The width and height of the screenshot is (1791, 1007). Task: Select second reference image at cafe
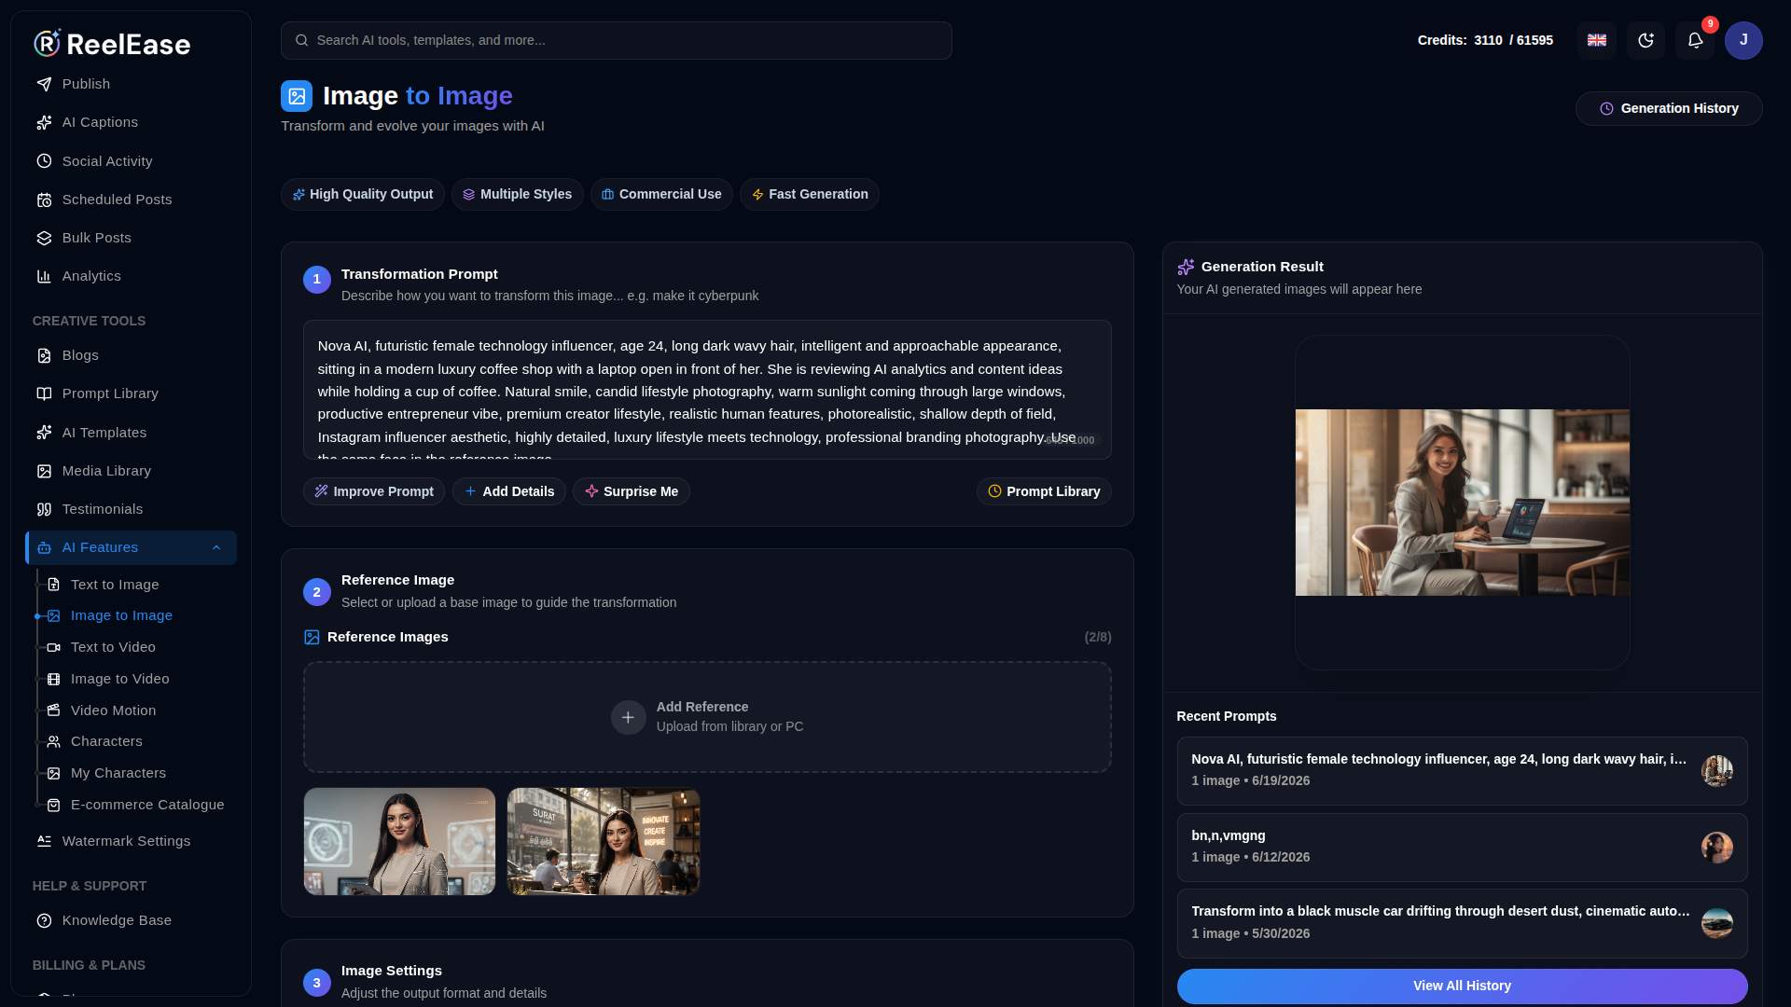click(604, 841)
